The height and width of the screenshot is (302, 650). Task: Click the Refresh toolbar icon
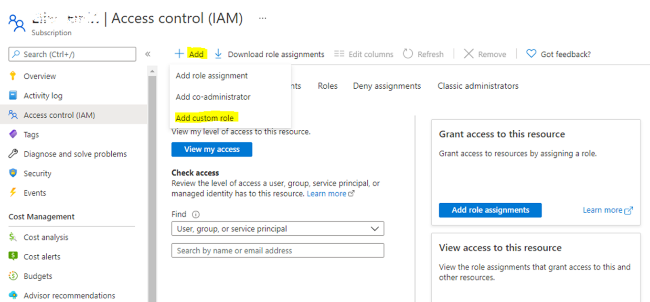pos(408,54)
